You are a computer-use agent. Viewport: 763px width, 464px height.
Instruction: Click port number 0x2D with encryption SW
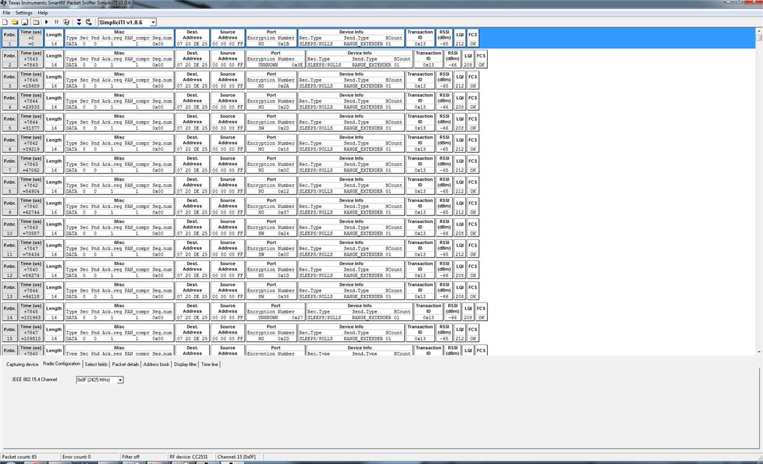(x=284, y=128)
